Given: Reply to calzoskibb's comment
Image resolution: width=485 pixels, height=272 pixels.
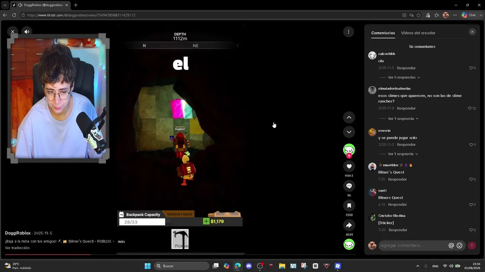Looking at the screenshot, I should (406, 68).
